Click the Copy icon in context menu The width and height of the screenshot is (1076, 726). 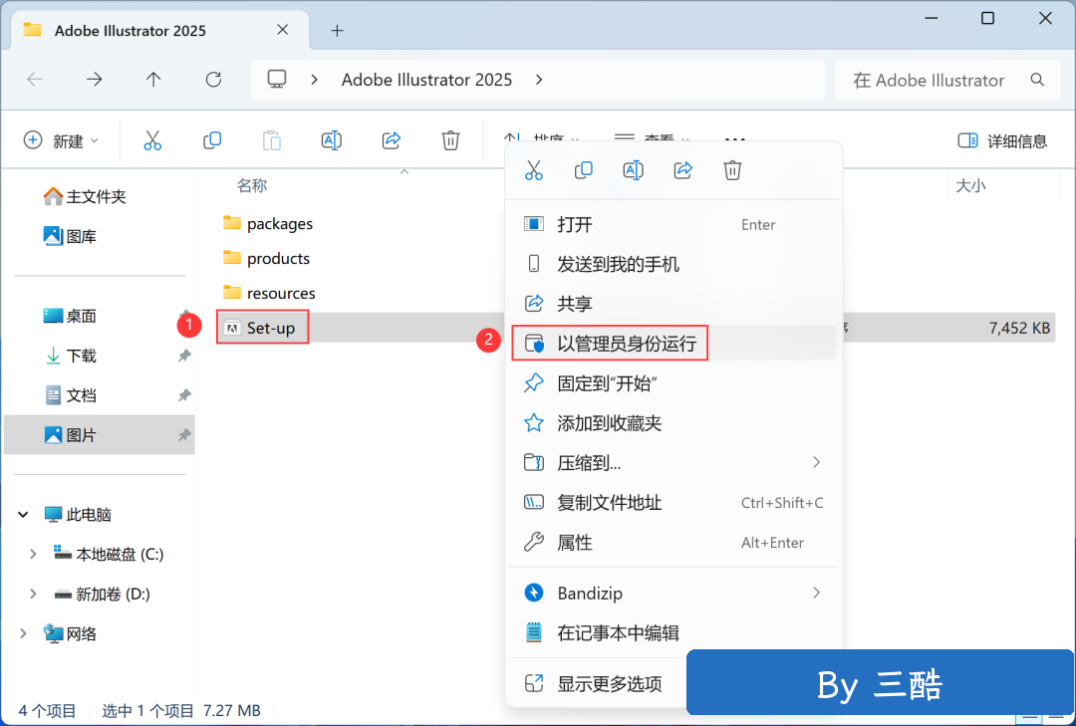click(583, 170)
